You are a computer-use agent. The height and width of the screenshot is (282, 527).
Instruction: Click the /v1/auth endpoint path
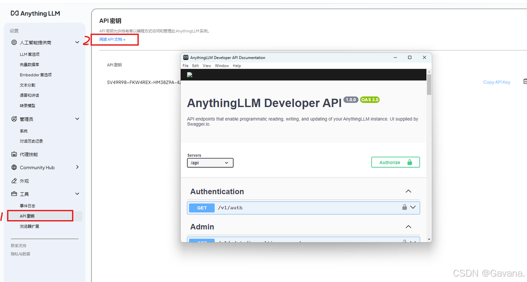[230, 208]
